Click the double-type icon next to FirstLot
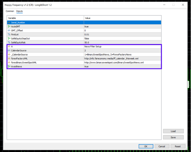The height and width of the screenshot is (152, 191). tap(9, 35)
